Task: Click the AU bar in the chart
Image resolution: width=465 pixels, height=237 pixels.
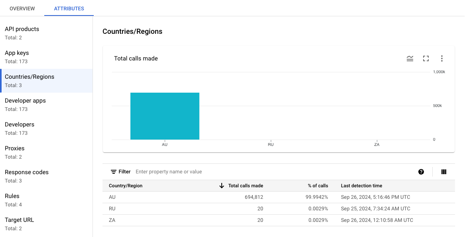Action: pos(165,116)
